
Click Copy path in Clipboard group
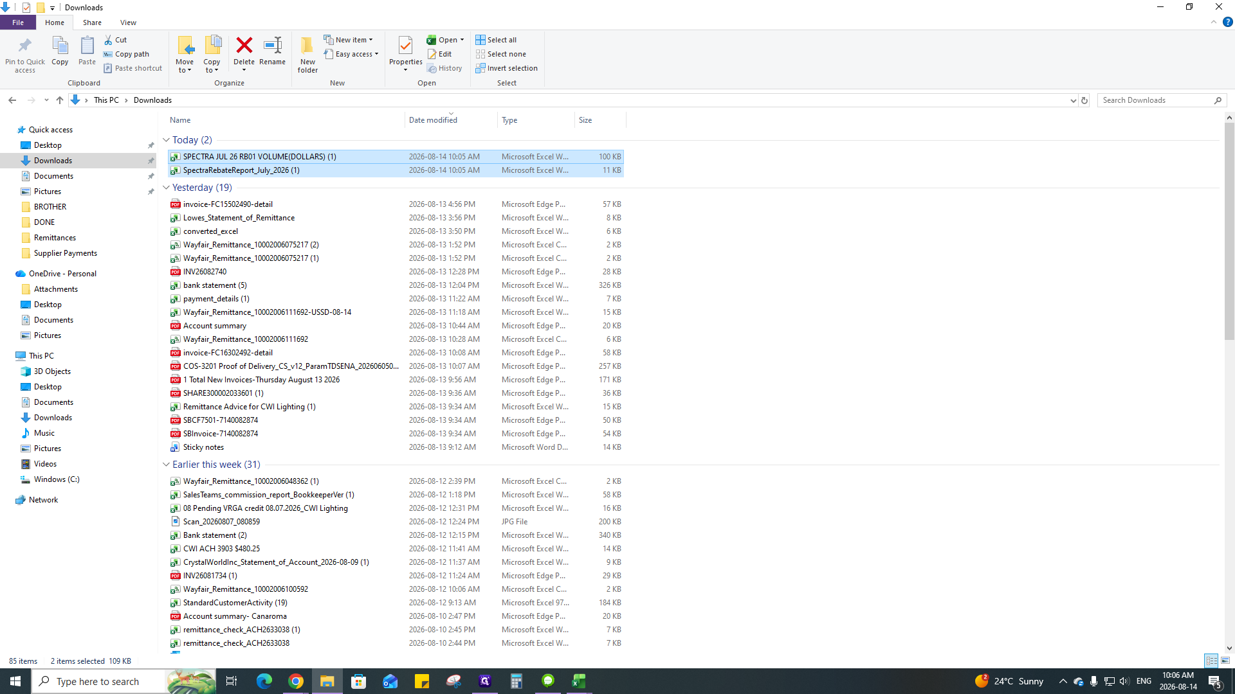127,54
